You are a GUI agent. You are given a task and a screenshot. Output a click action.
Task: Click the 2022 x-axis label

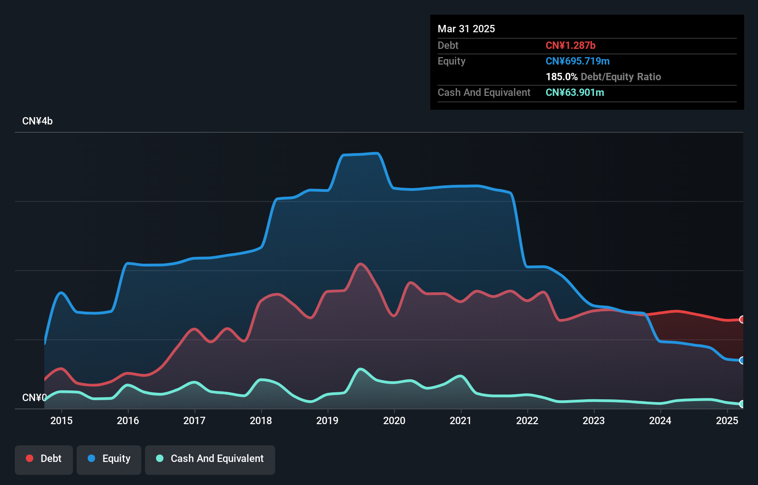point(527,420)
